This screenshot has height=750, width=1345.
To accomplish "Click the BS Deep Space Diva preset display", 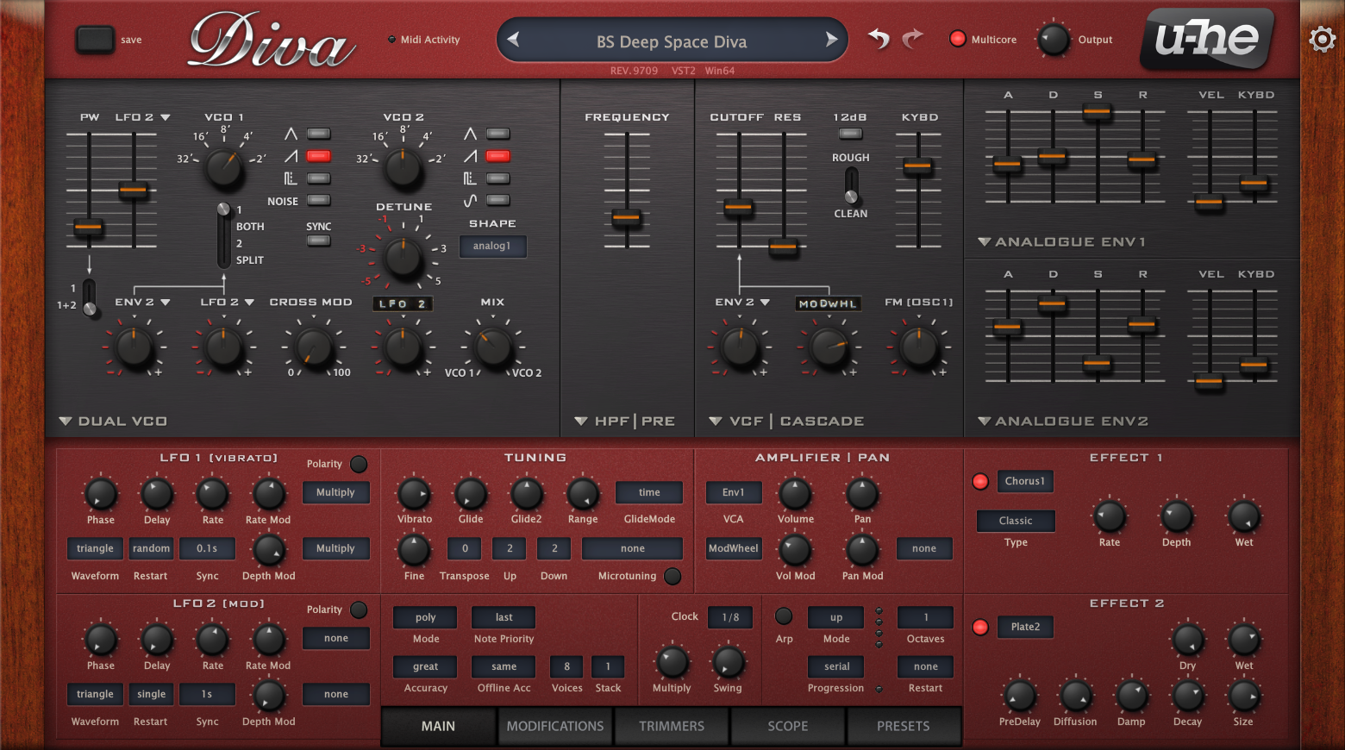I will (x=672, y=41).
